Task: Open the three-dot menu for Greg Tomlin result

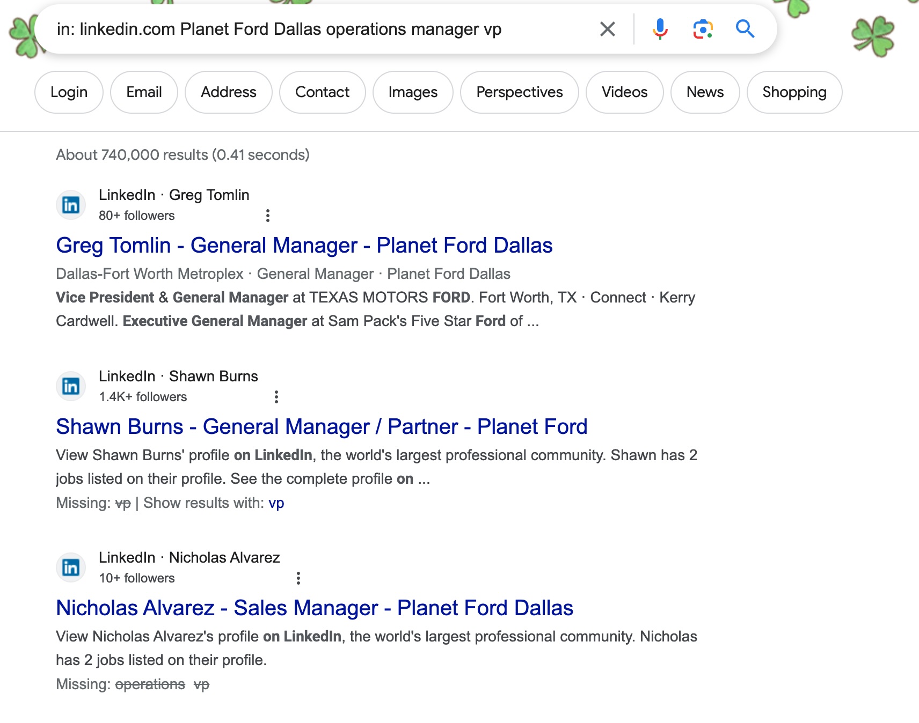Action: tap(268, 216)
